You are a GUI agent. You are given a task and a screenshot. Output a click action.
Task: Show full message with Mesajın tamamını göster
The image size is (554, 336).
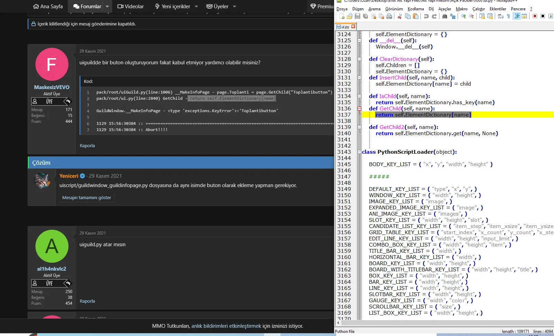point(86,197)
